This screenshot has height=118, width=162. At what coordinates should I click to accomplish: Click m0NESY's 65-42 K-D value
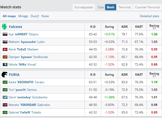point(93,34)
